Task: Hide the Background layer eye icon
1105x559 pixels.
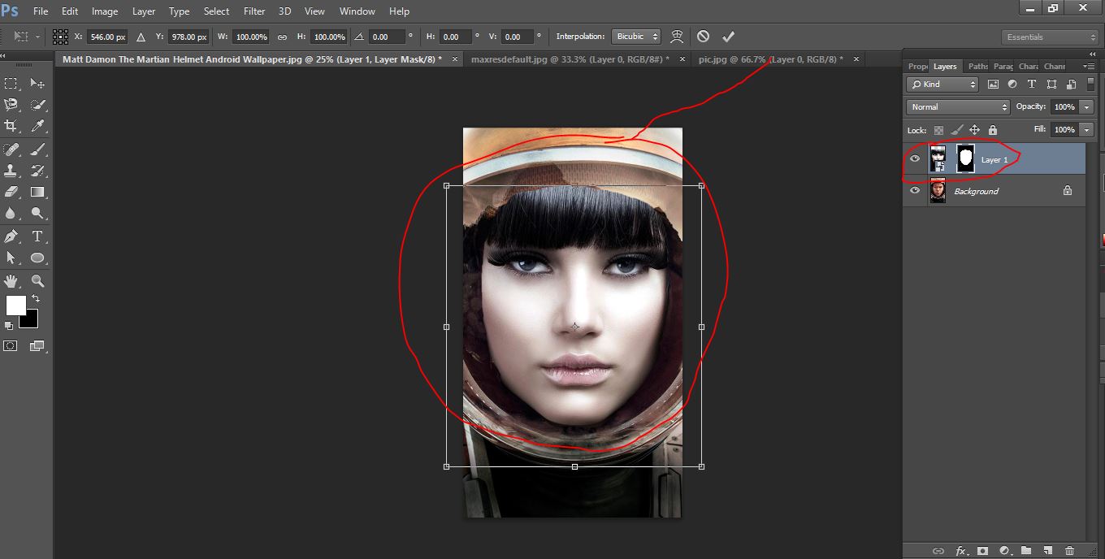Action: coord(915,190)
